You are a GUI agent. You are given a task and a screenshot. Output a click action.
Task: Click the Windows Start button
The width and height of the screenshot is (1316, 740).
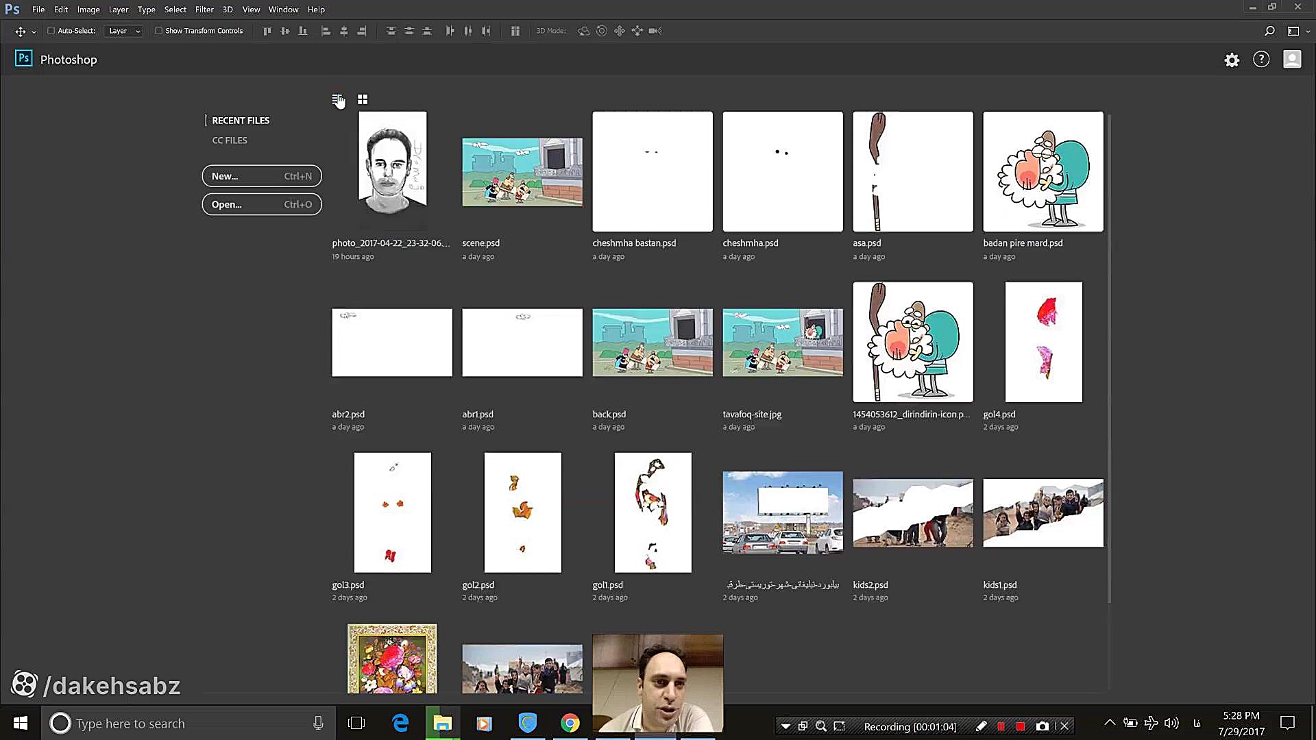21,723
